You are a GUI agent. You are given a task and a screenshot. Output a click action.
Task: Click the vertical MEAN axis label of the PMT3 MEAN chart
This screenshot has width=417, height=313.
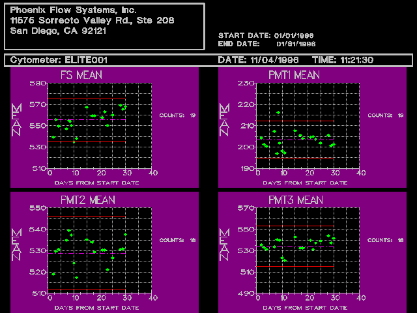point(224,245)
